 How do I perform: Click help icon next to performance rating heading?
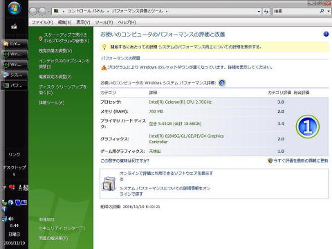click(222, 83)
